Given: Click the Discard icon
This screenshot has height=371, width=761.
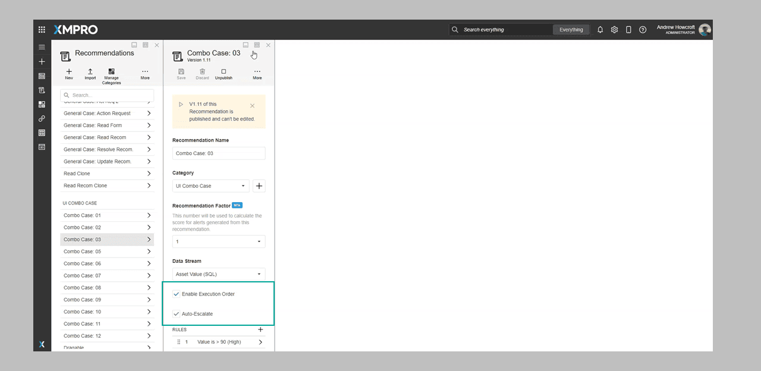Looking at the screenshot, I should point(202,71).
